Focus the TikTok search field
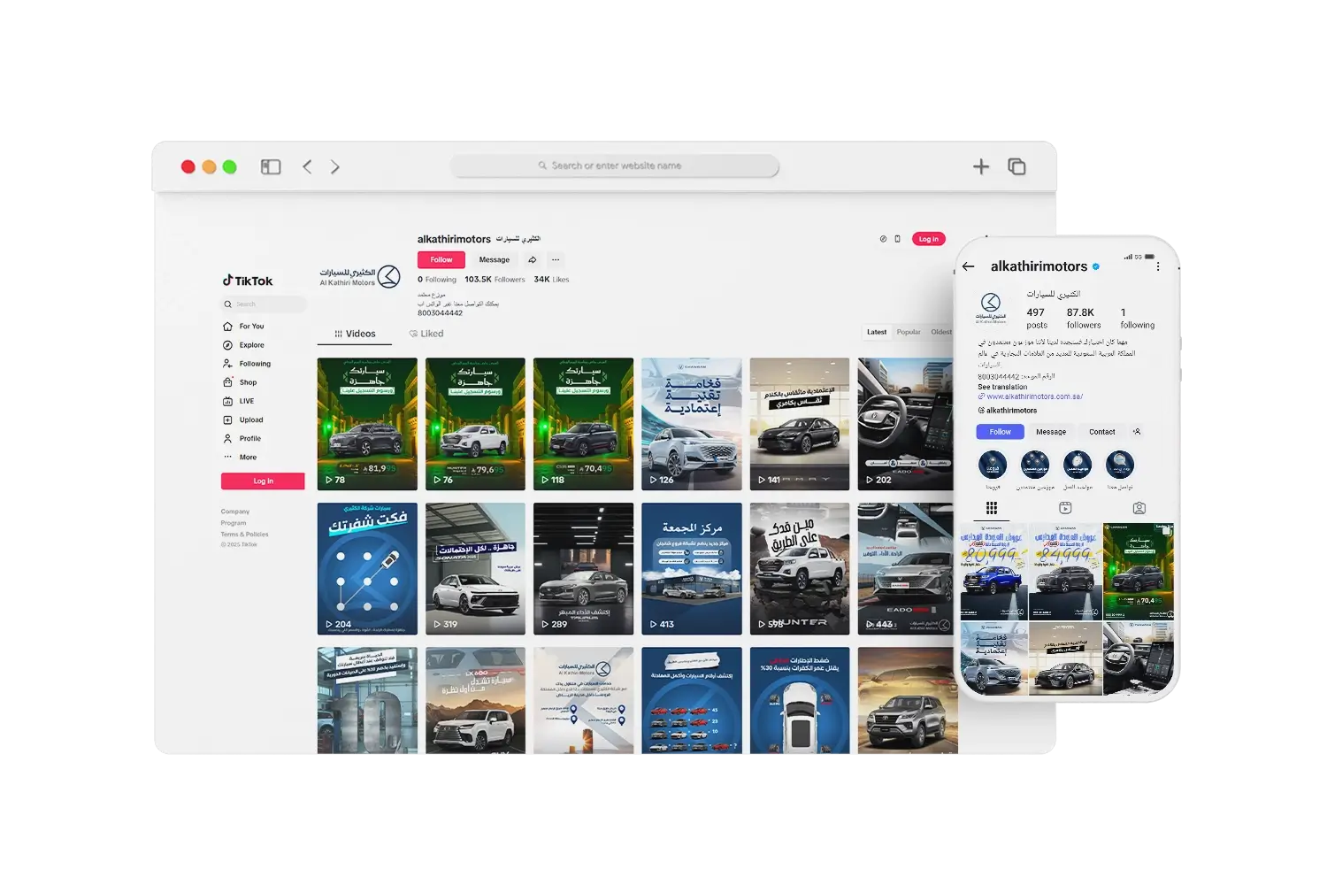The width and height of the screenshot is (1327, 885). [x=264, y=304]
